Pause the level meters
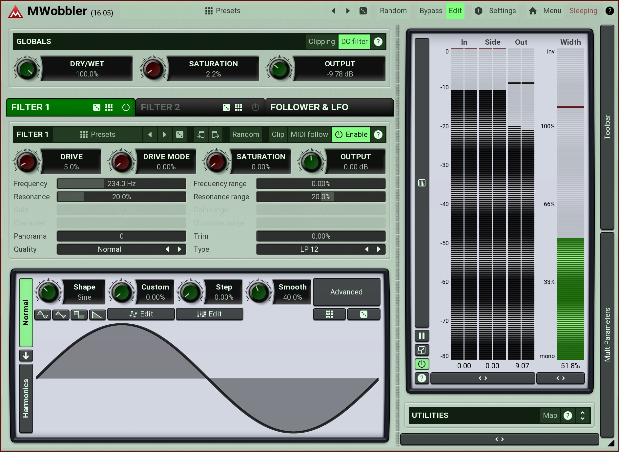This screenshot has height=452, width=619. (x=422, y=336)
